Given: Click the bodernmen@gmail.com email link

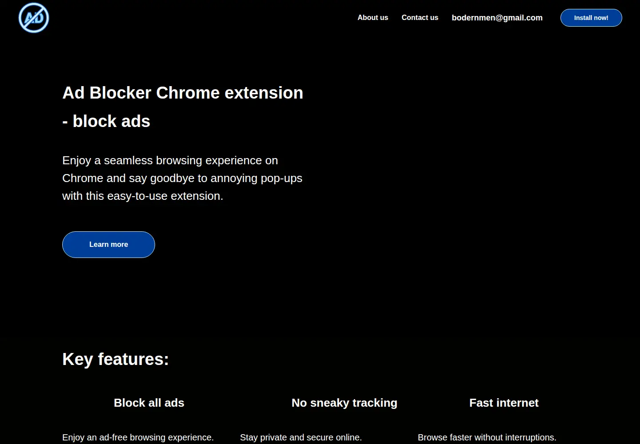Looking at the screenshot, I should [x=497, y=18].
